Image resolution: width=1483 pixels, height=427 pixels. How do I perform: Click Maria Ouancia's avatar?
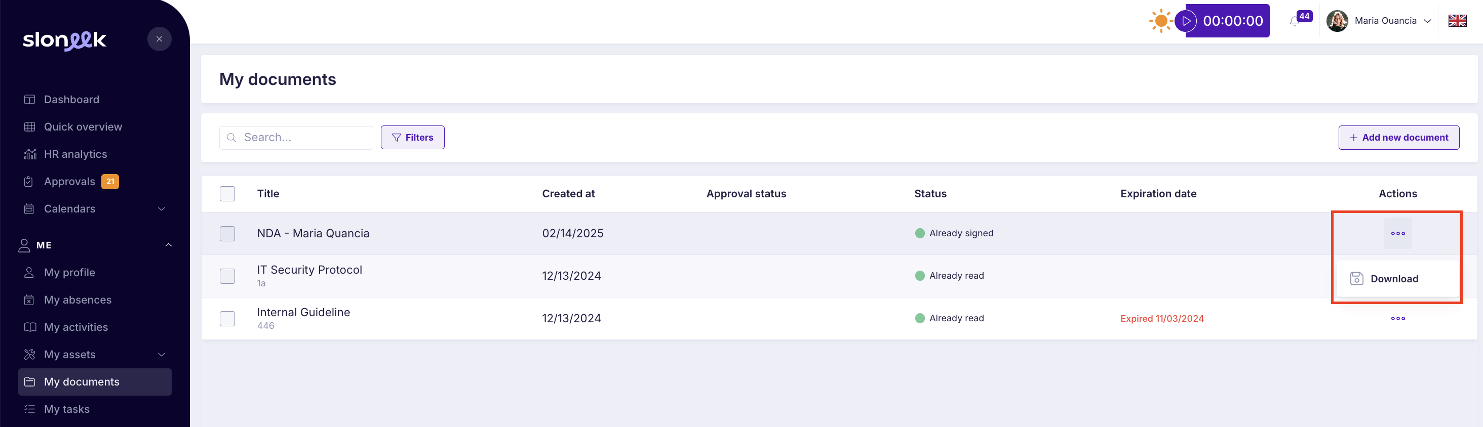[1337, 21]
